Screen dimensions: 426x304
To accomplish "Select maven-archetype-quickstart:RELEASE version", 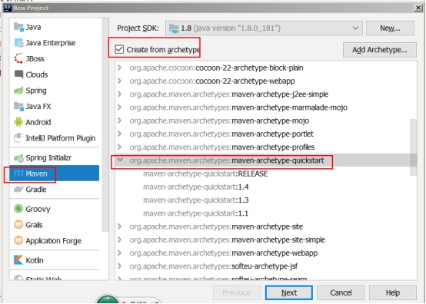I will pos(205,173).
